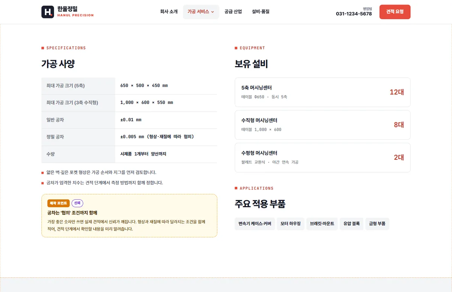Click the 12대 count text
452x292 pixels.
coord(397,92)
